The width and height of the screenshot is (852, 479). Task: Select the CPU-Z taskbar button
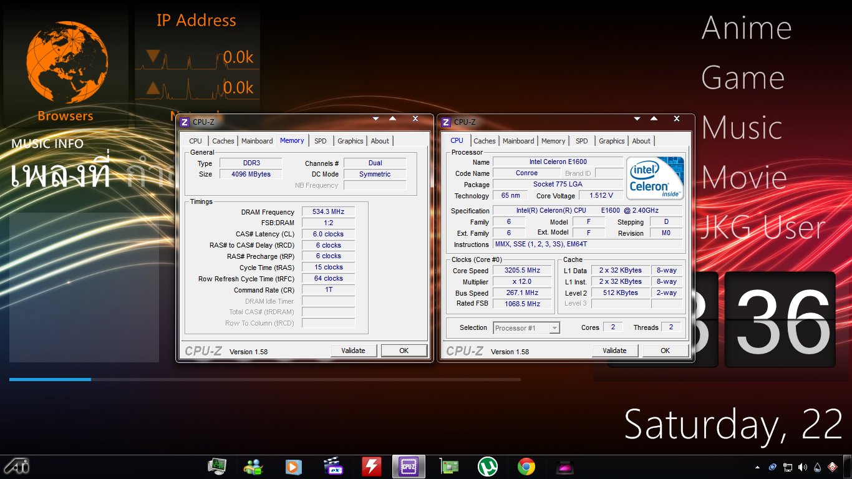409,467
